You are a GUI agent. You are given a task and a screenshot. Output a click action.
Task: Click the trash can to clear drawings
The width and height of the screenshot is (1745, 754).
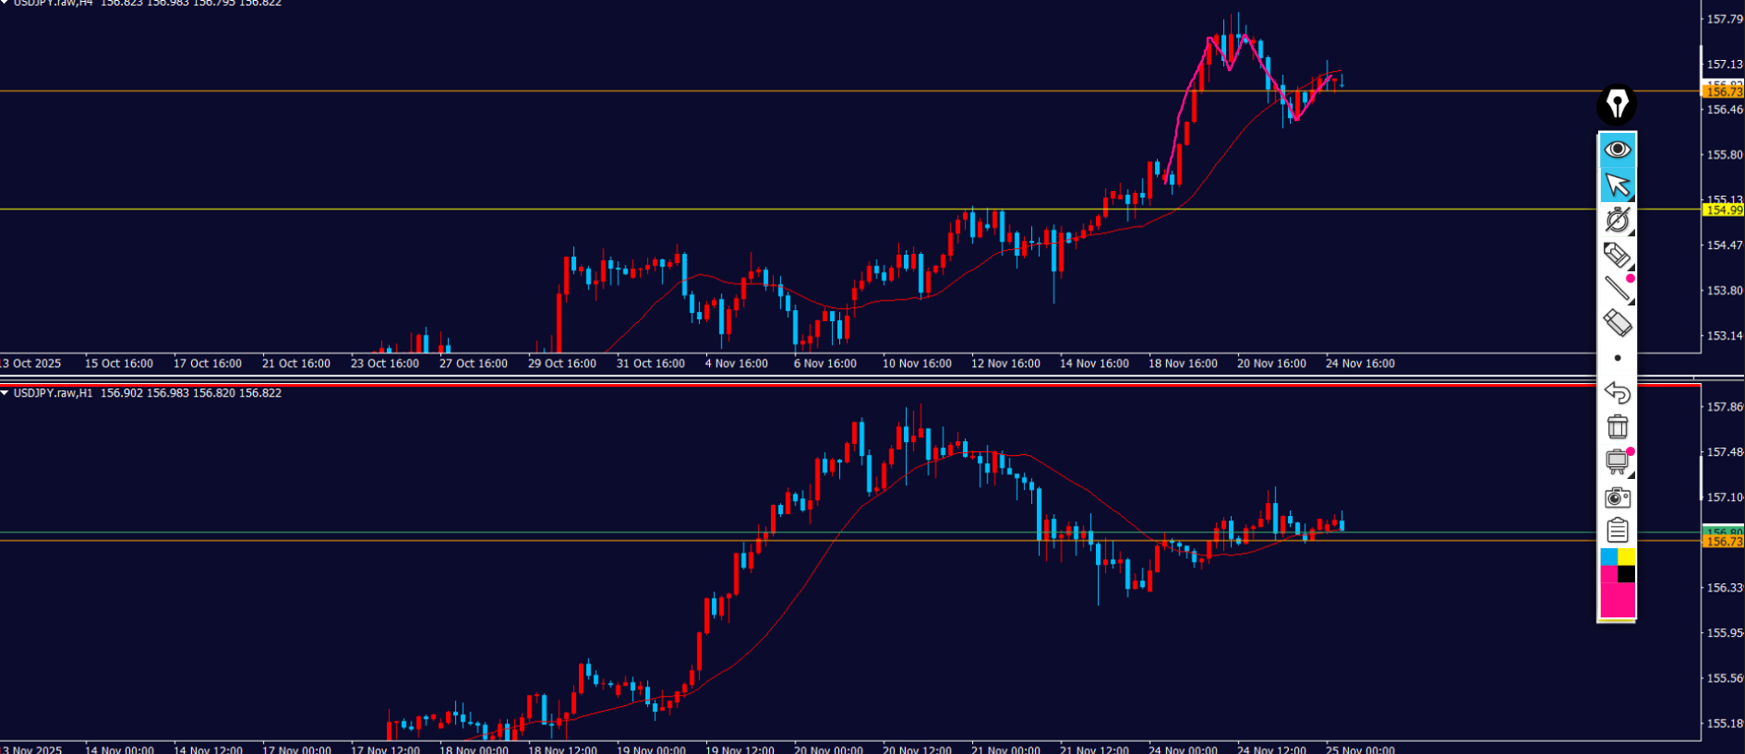[1617, 426]
